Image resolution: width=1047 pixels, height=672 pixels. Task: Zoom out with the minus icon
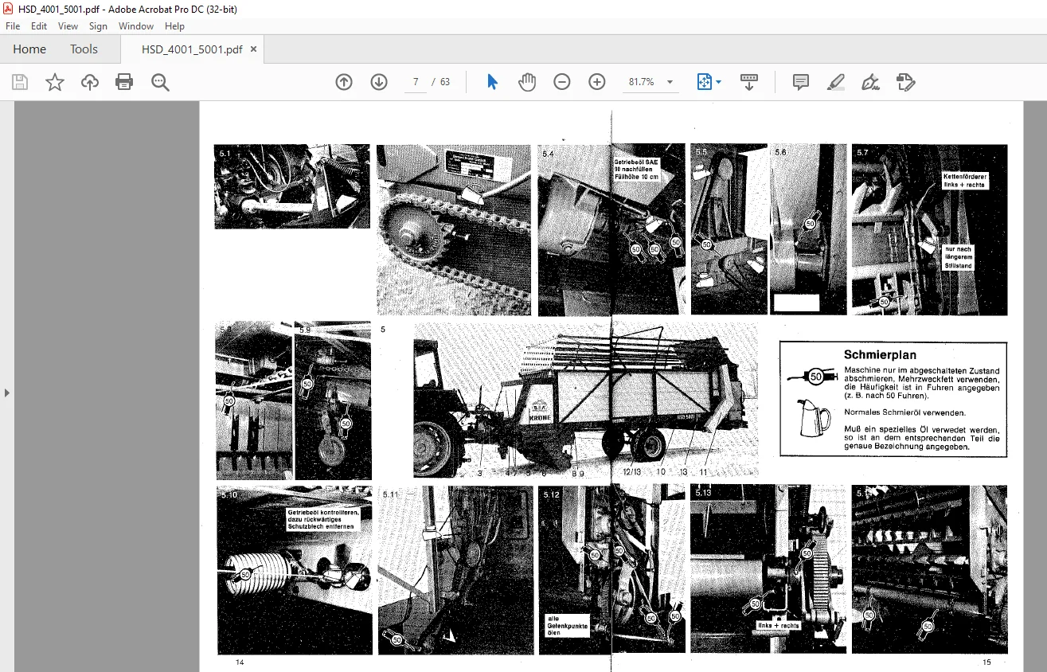coord(562,82)
